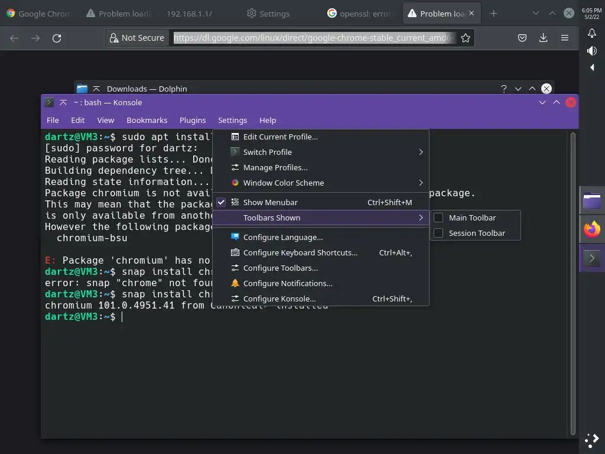605x454 pixels.
Task: Click the Konsole window terminal icon in the title bar
Action: pyautogui.click(x=49, y=102)
